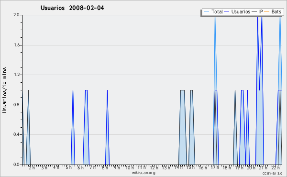Click the Bots legend entry
The width and height of the screenshot is (287, 177).
point(272,11)
